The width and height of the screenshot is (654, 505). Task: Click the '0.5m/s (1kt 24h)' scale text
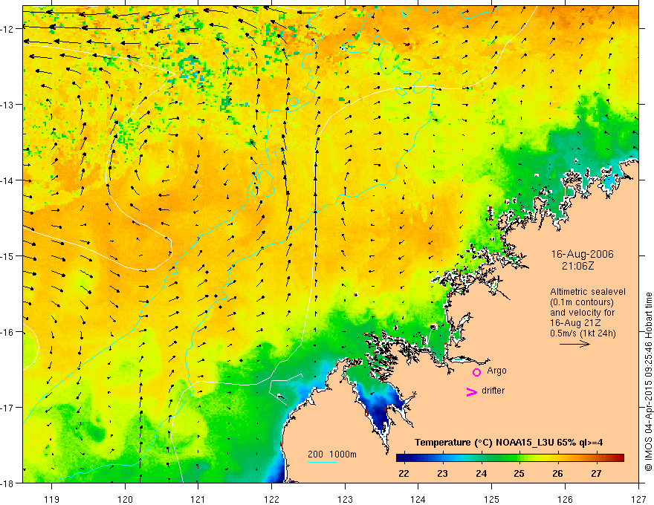point(583,333)
